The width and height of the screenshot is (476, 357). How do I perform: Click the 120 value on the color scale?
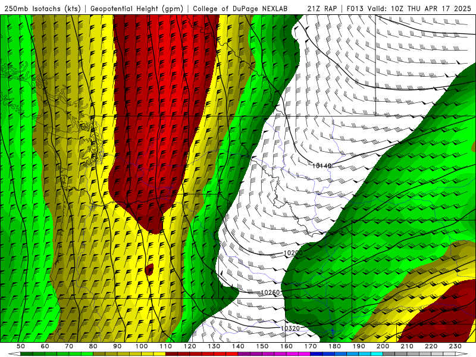pyautogui.click(x=190, y=346)
